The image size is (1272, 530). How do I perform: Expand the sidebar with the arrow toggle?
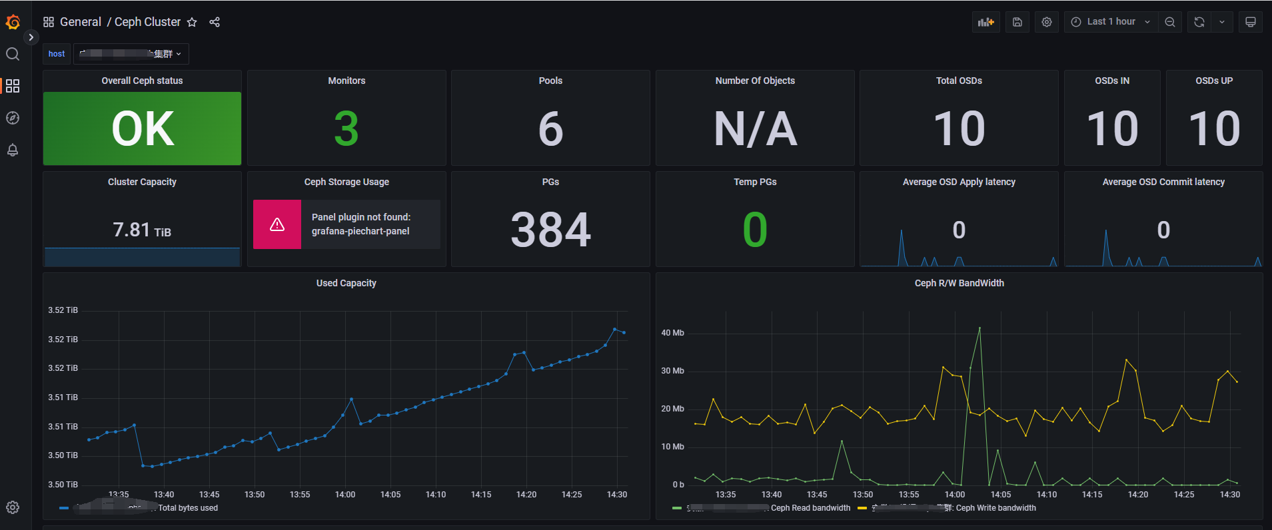(x=31, y=37)
